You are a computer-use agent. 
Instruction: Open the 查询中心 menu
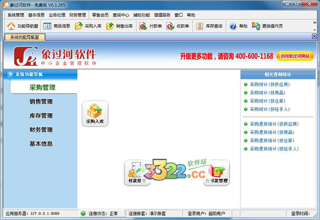coord(121,15)
